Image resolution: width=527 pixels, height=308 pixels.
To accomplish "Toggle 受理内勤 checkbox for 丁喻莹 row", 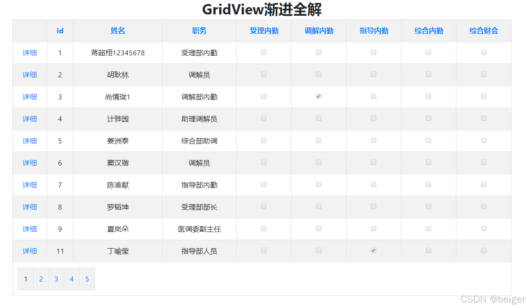I will point(264,250).
